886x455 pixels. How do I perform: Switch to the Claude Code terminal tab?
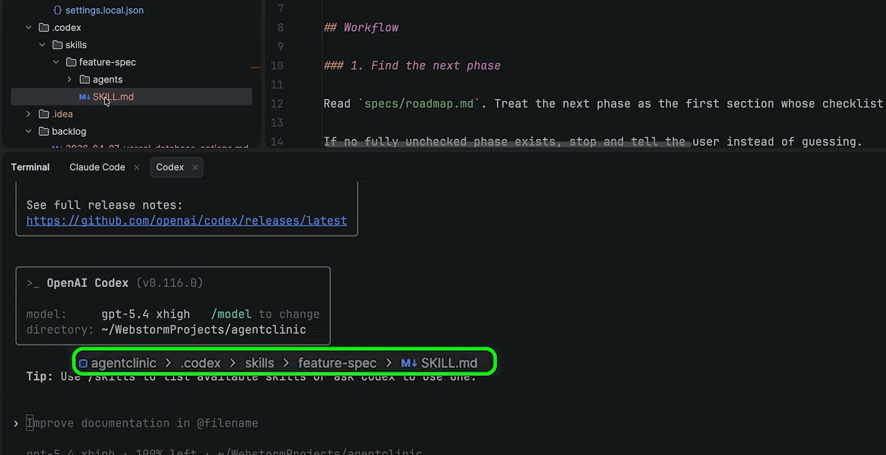(97, 167)
